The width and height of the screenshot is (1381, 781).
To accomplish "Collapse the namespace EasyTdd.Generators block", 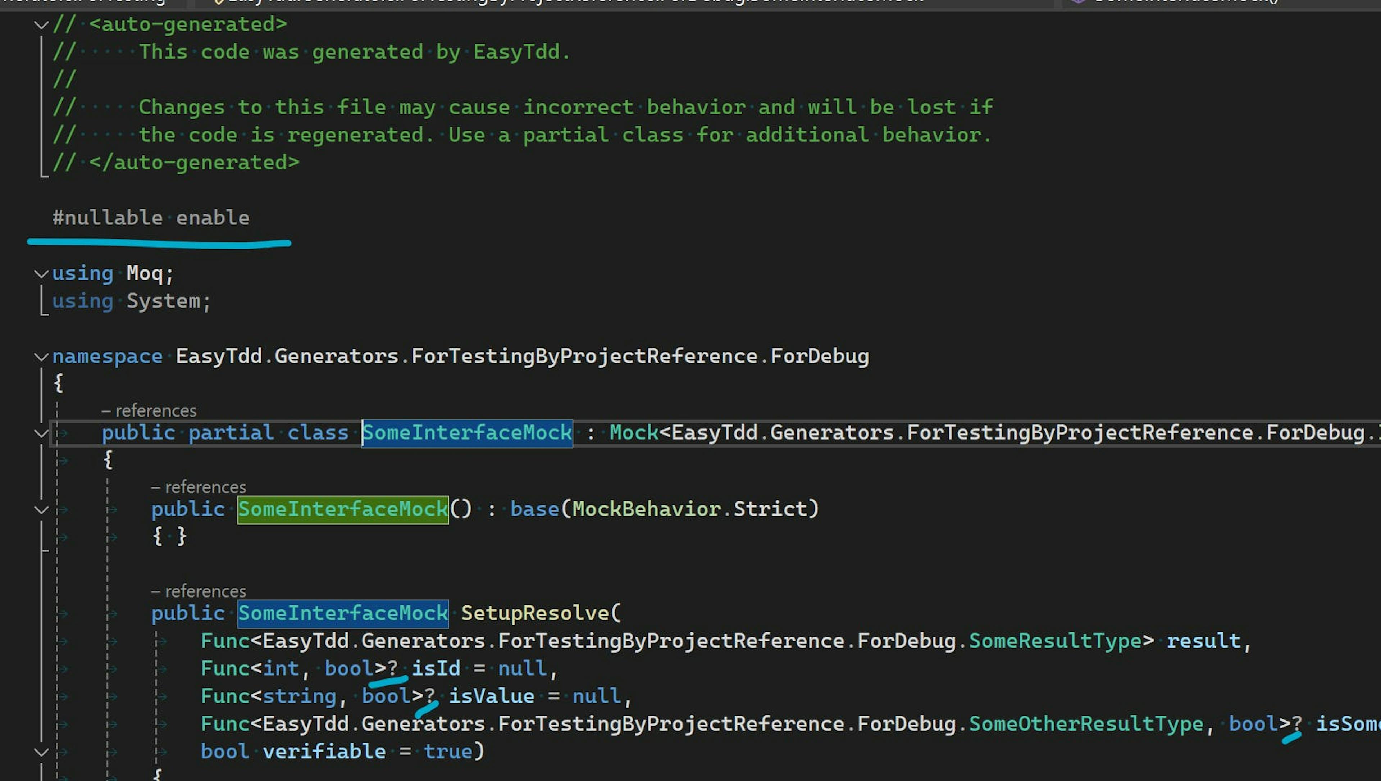I will (41, 357).
